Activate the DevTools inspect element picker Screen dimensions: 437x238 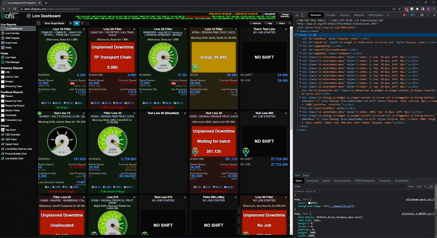click(x=297, y=15)
